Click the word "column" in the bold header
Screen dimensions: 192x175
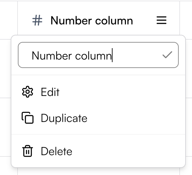tap(114, 20)
